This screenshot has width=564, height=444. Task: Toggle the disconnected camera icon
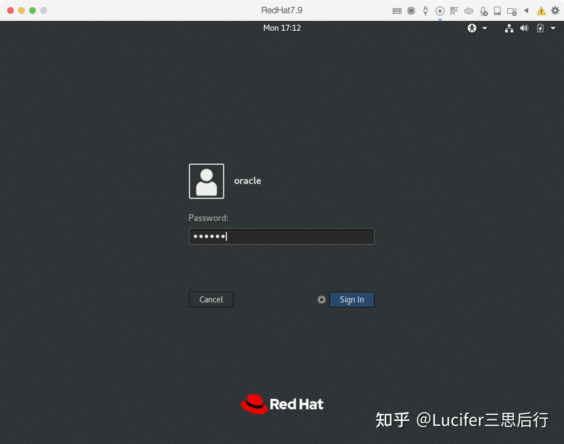(x=512, y=11)
